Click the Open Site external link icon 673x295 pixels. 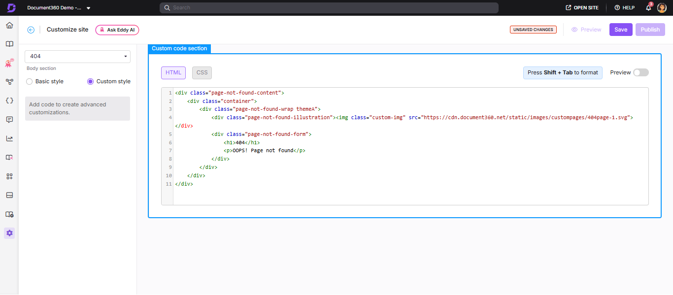[x=569, y=8]
